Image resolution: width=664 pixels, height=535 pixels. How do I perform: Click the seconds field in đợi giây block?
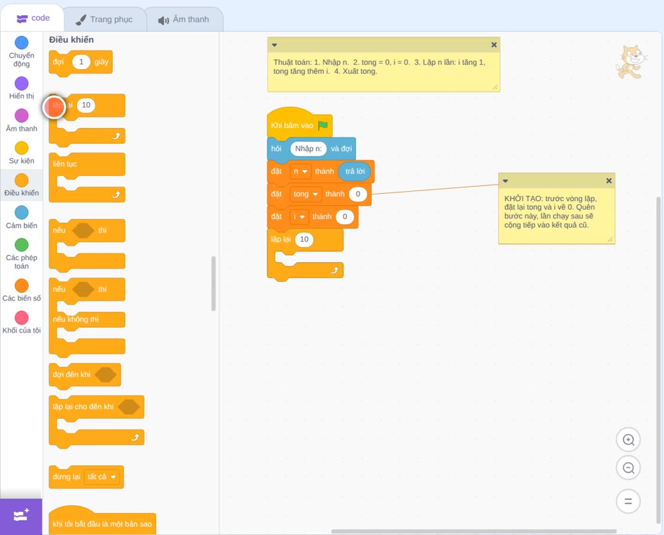pyautogui.click(x=81, y=62)
